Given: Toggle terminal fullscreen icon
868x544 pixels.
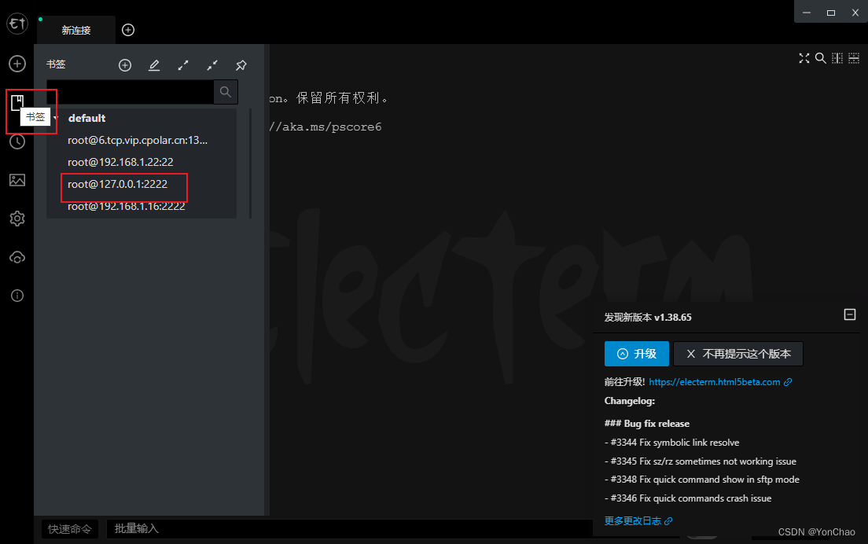Looking at the screenshot, I should [x=804, y=58].
